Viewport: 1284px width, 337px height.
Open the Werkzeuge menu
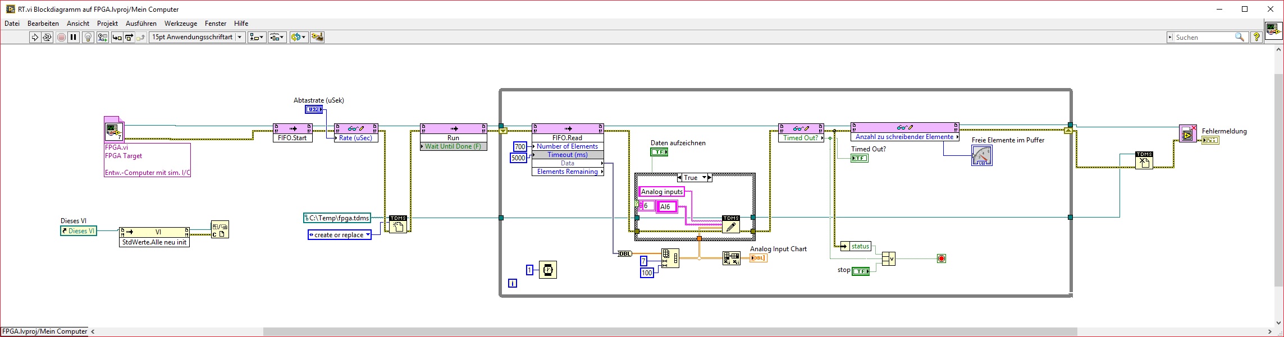click(x=181, y=24)
